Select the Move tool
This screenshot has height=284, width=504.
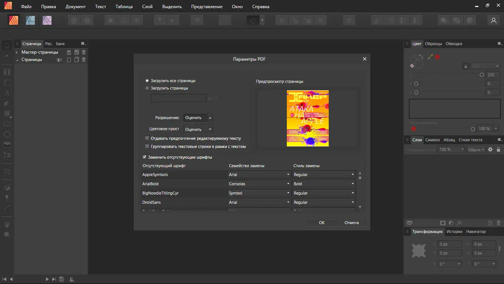tap(7, 45)
